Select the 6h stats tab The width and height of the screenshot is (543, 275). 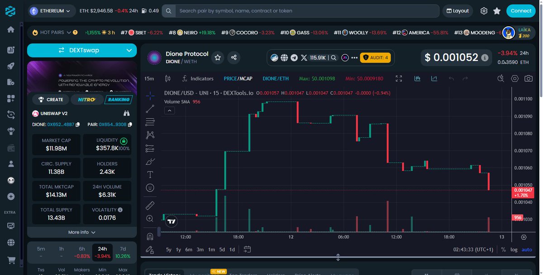click(82, 252)
